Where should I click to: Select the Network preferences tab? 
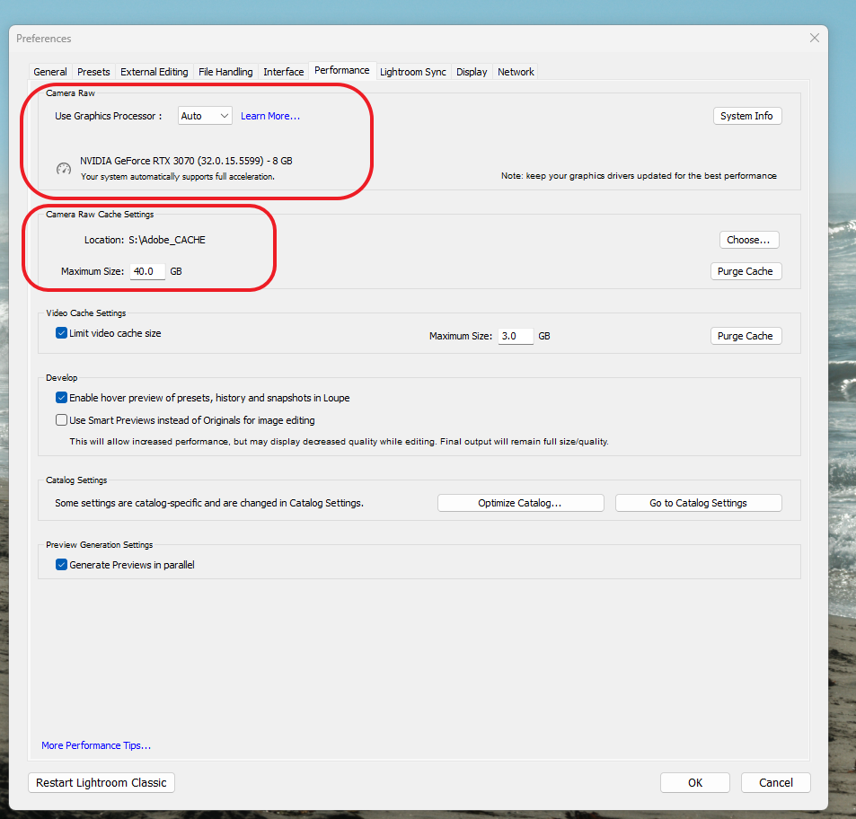click(x=516, y=72)
